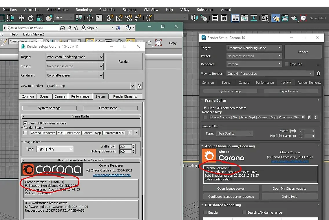Toggle the Angle Snap icon

[x=119, y=18]
